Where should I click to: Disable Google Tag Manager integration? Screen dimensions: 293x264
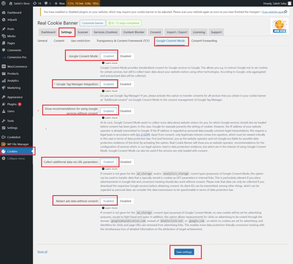[x=126, y=84]
